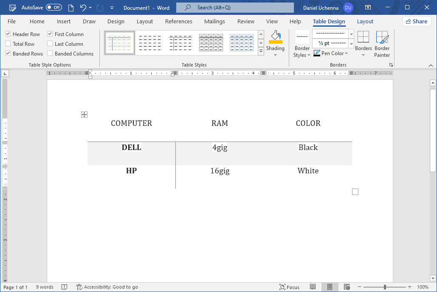
Task: Open the line weight ½ pt dropdown
Action: tap(351, 43)
